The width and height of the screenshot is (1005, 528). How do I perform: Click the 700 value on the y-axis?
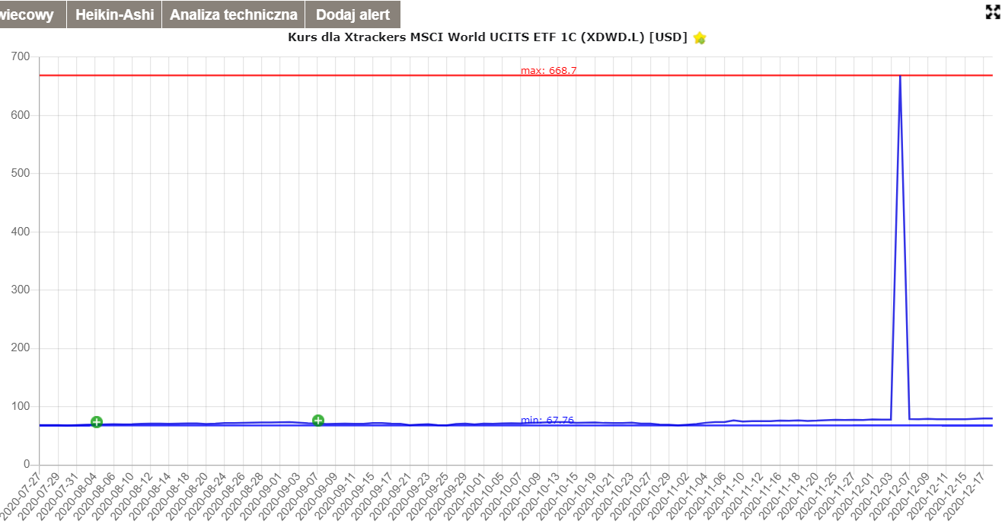coord(21,57)
